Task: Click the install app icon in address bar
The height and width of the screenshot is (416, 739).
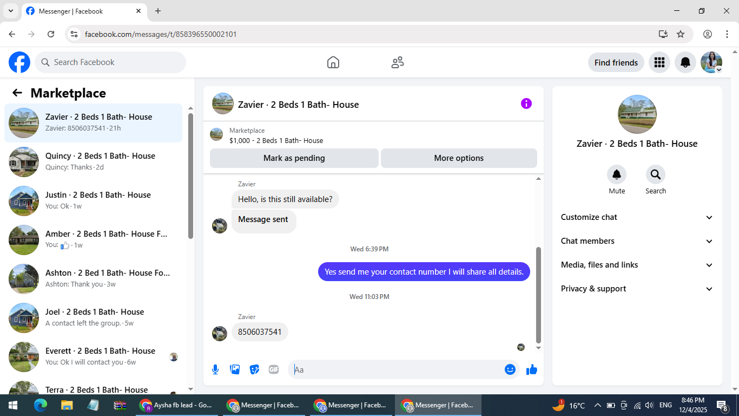Action: (x=663, y=34)
